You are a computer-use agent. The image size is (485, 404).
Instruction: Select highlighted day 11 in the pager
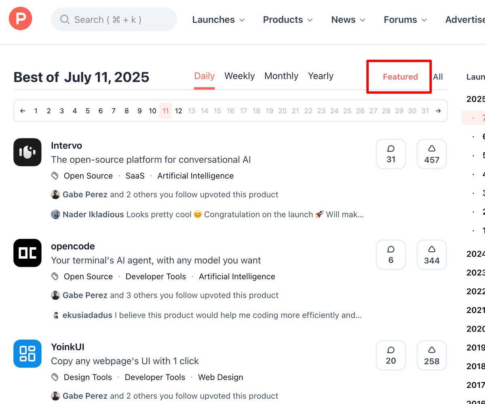(166, 111)
